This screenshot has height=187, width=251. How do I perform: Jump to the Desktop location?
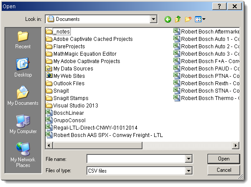click(x=23, y=67)
